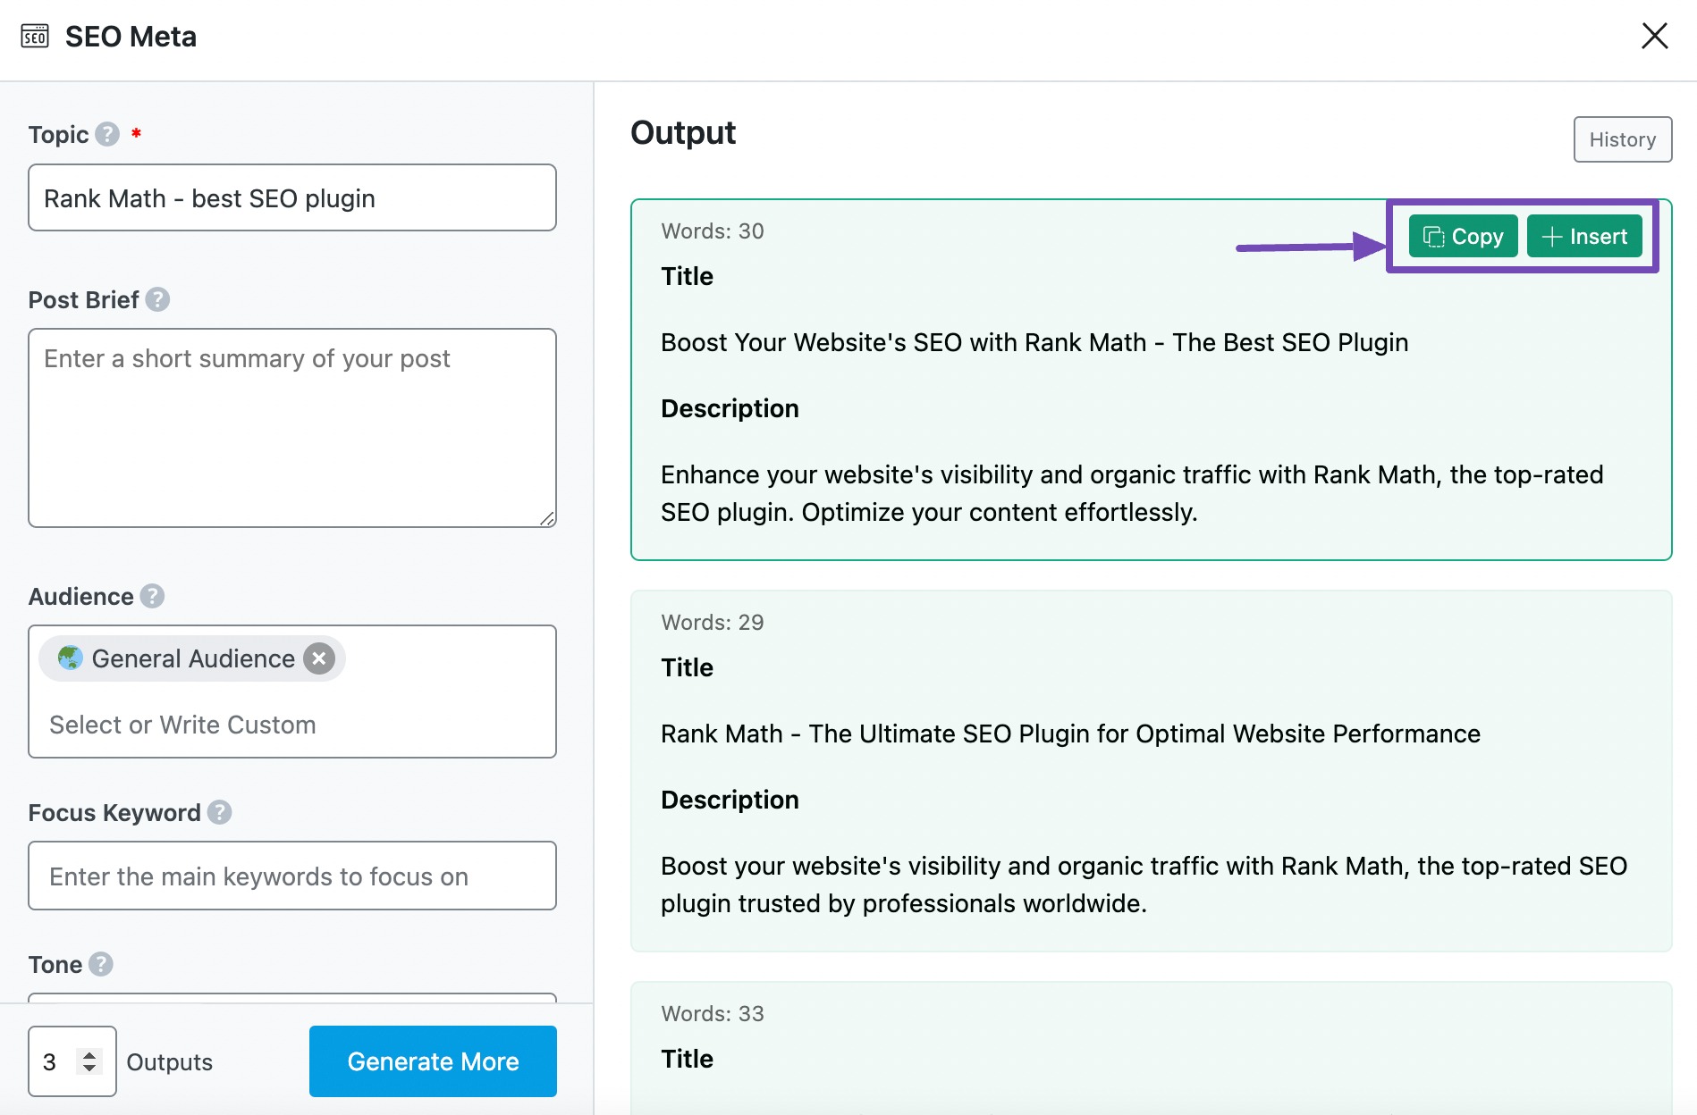Click the Post Brief help icon
Image resolution: width=1697 pixels, height=1115 pixels.
[157, 299]
